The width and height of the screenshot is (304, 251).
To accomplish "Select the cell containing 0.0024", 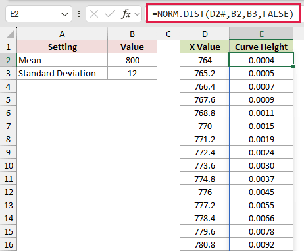I will (x=261, y=152).
